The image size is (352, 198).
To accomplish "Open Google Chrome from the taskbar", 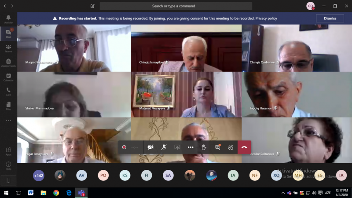I will [56, 193].
